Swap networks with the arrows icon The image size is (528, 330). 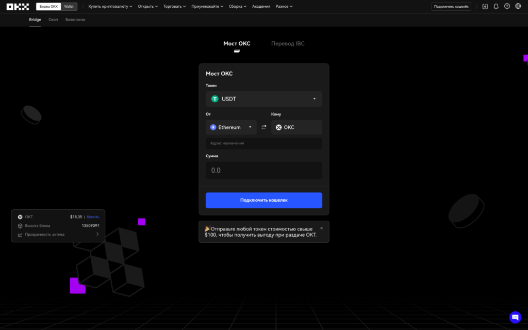click(x=264, y=127)
